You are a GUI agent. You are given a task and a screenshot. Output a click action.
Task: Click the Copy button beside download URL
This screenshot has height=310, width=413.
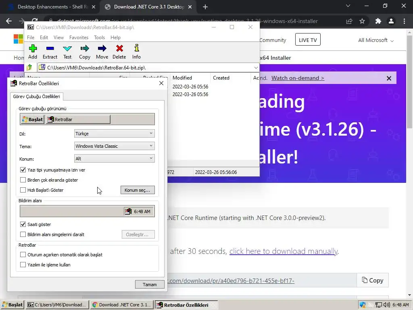pyautogui.click(x=373, y=281)
